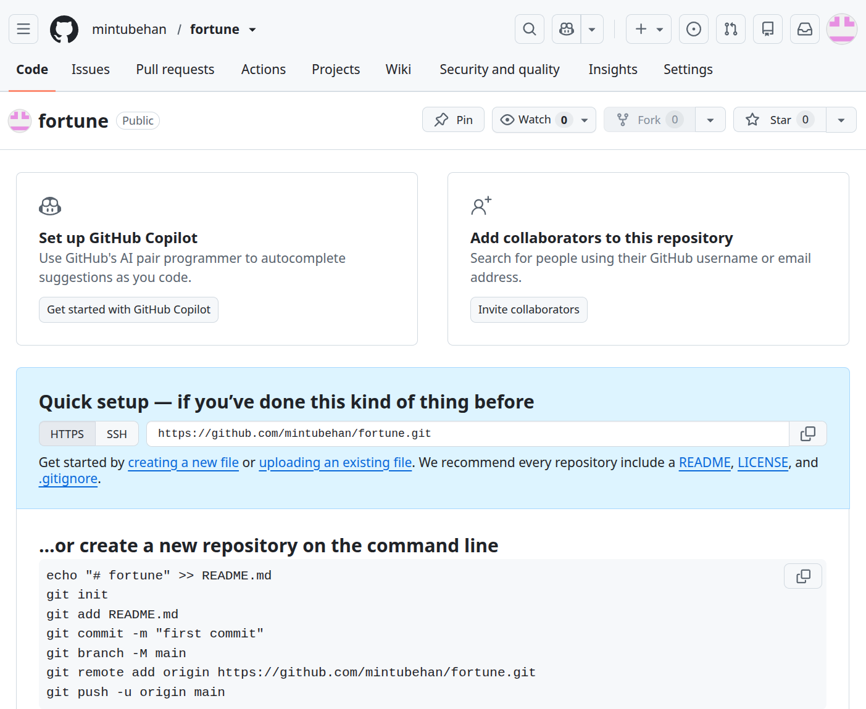Screen dimensions: 866x709
Task: Star the fortune repository
Action: (x=780, y=120)
